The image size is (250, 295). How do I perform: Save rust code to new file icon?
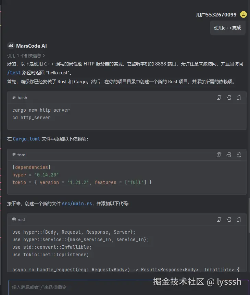pos(239,220)
